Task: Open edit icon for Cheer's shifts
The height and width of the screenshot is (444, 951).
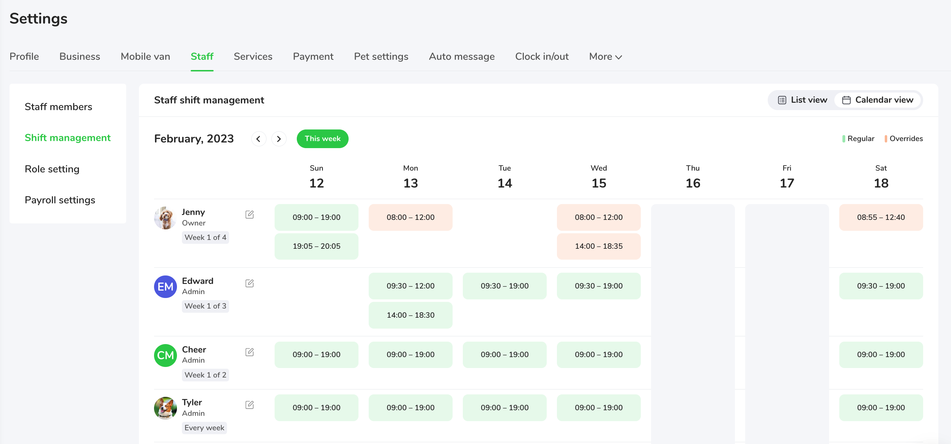Action: 250,352
